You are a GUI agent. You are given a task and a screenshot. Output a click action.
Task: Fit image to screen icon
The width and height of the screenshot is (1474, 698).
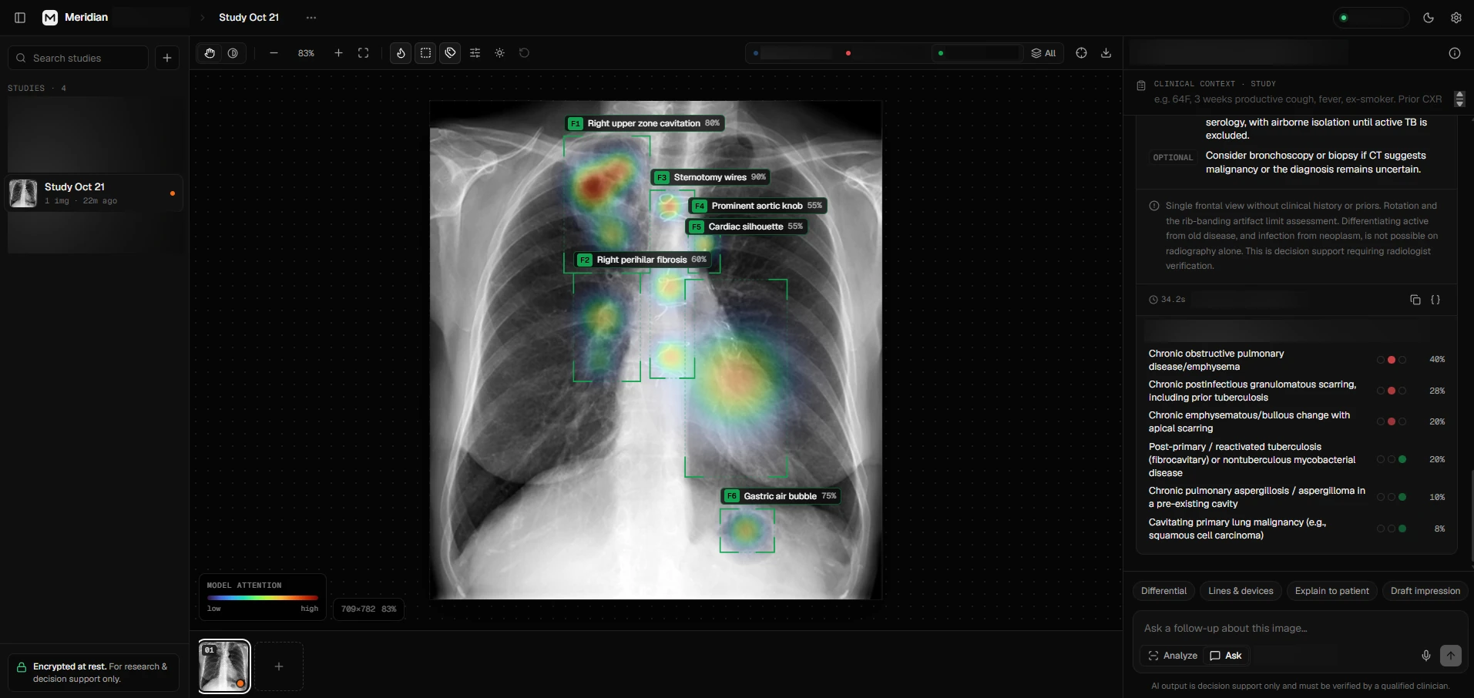pos(364,53)
